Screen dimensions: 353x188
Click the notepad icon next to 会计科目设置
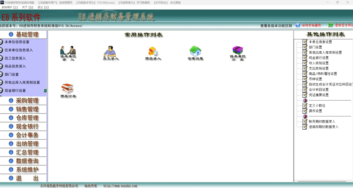305,90
